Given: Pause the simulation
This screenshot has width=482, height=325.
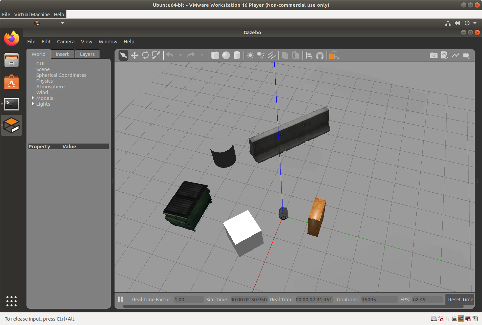Looking at the screenshot, I should click(x=120, y=300).
